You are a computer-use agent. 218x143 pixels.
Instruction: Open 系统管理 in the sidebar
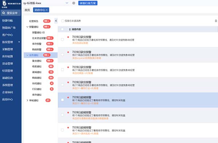pyautogui.click(x=8, y=85)
